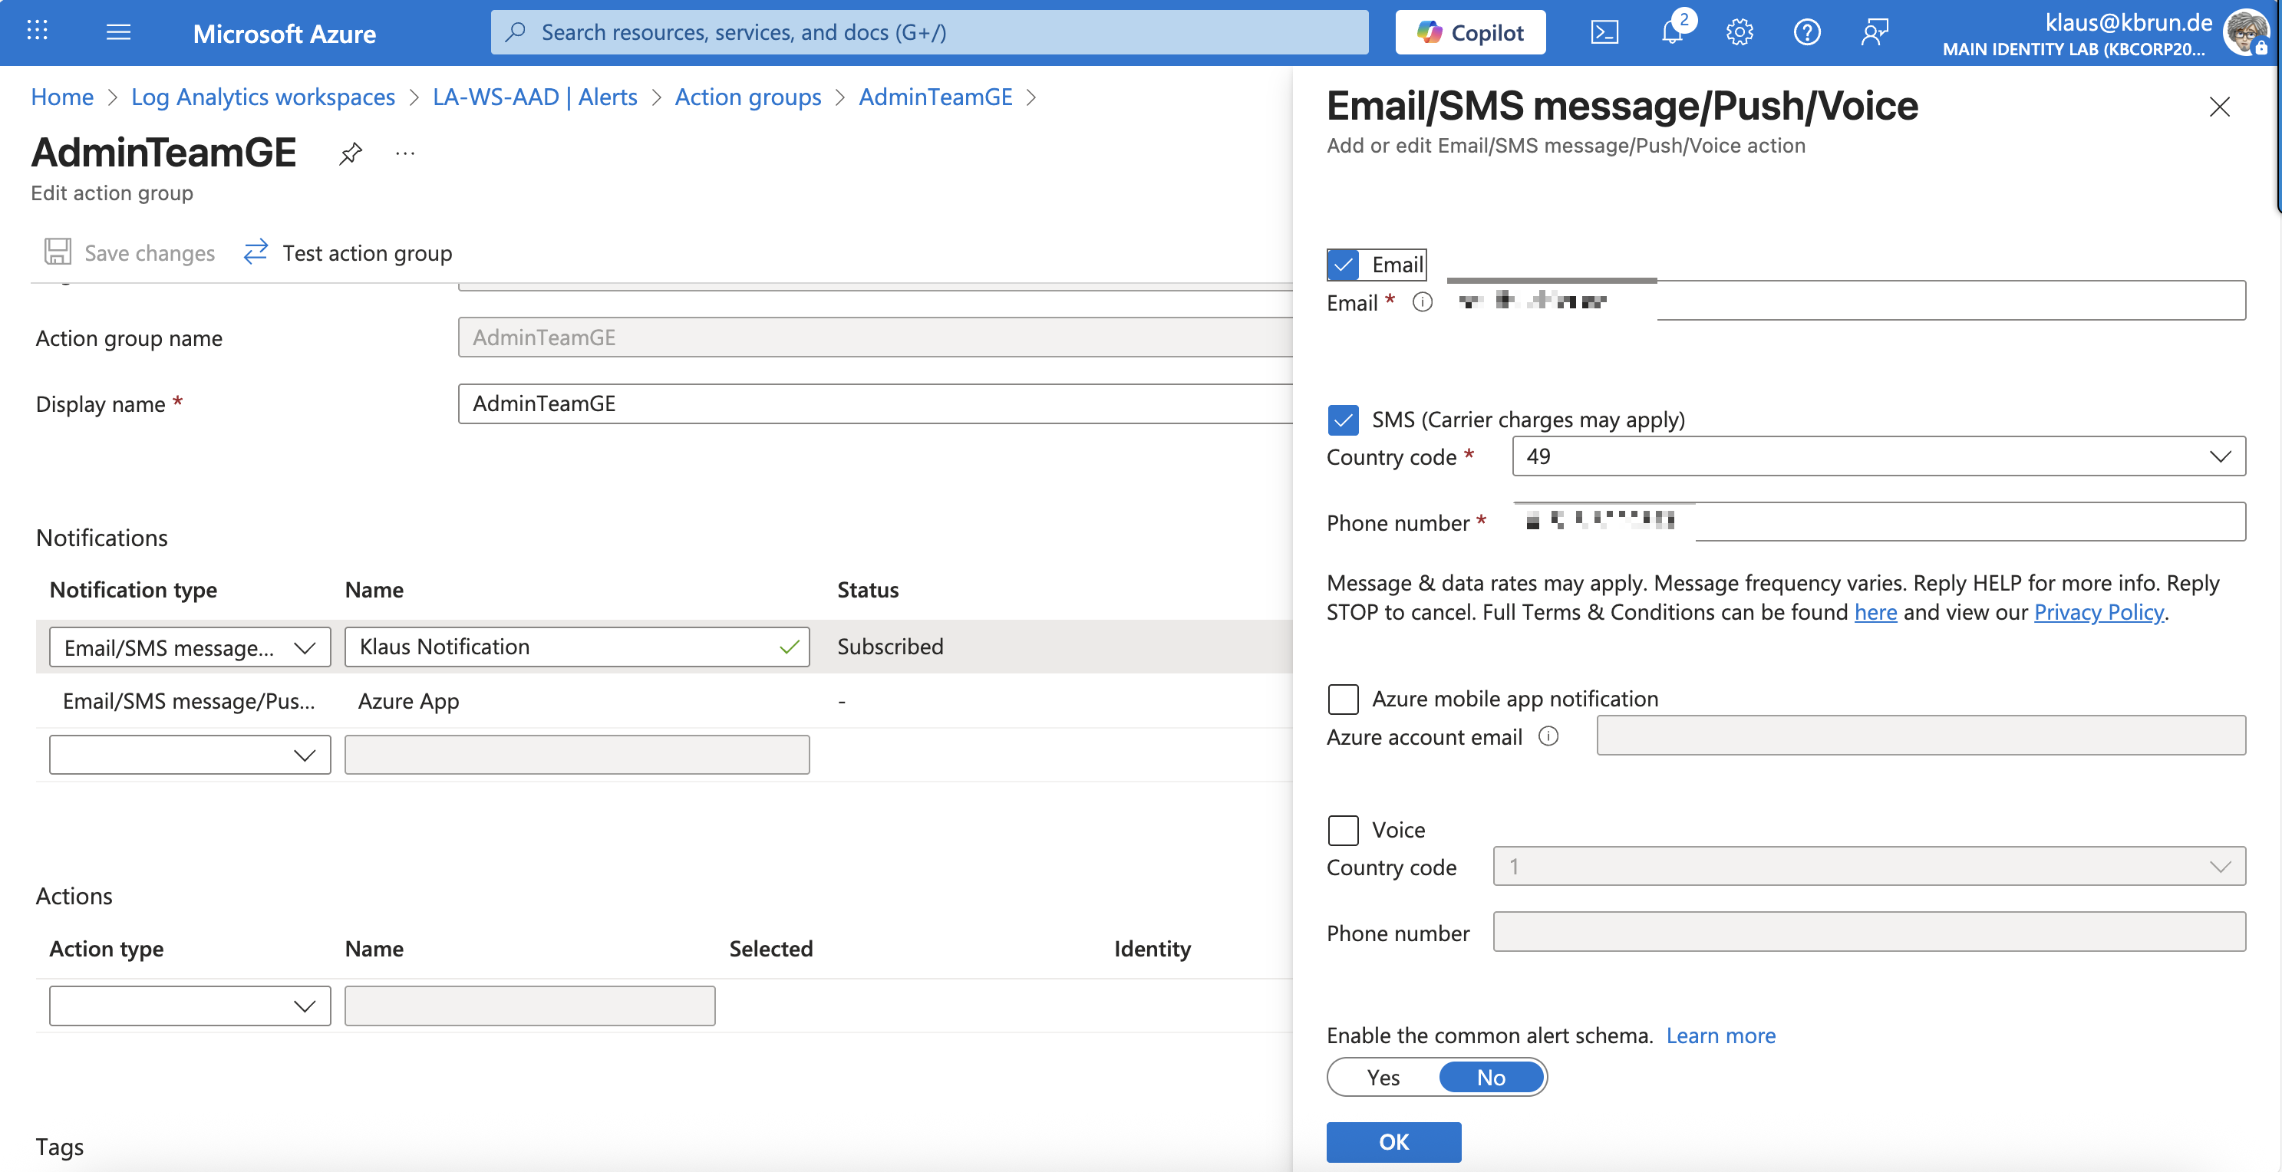Open the Privacy Policy link

tap(2098, 611)
